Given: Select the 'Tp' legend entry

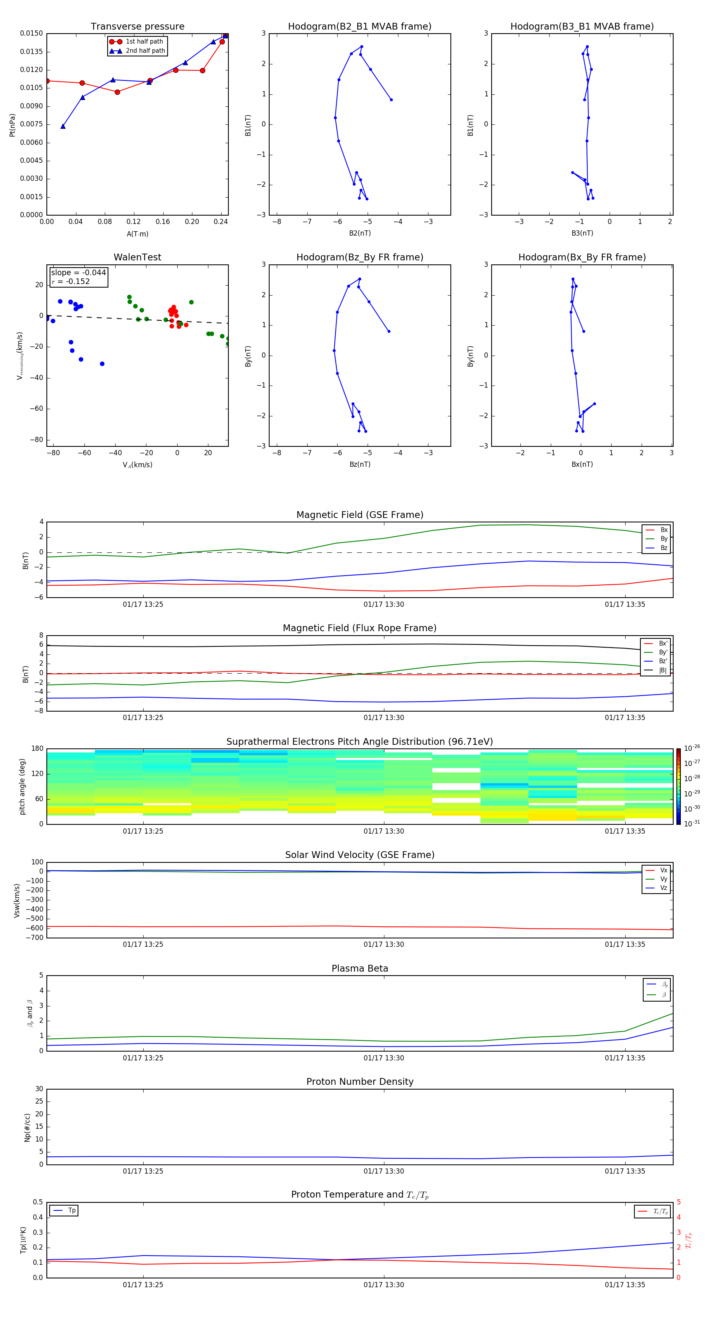Looking at the screenshot, I should [64, 1210].
